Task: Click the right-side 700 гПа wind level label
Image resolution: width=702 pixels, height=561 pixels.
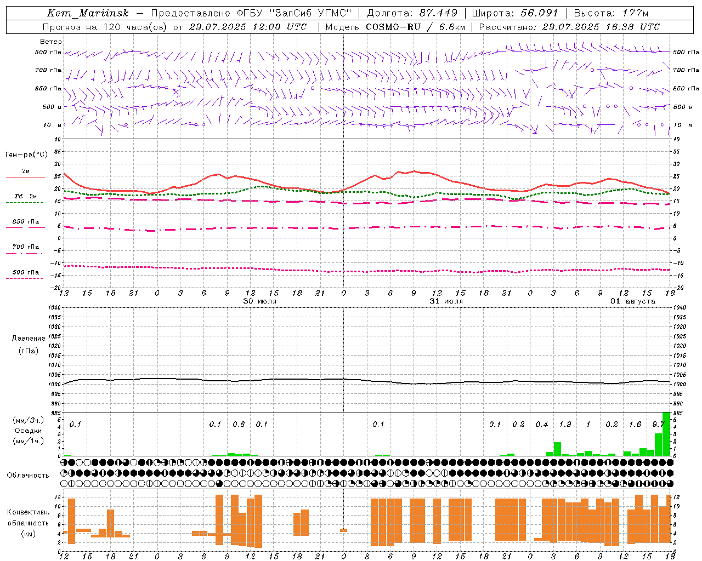Action: coord(686,70)
